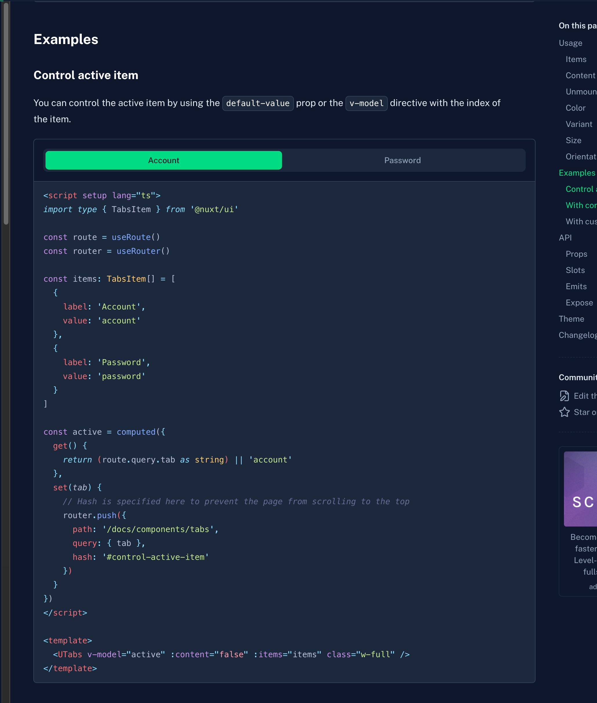Click the Control active item heading
This screenshot has height=703, width=597.
(x=85, y=75)
